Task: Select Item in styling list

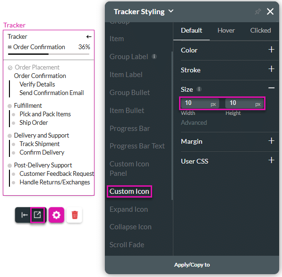Action: click(x=117, y=39)
